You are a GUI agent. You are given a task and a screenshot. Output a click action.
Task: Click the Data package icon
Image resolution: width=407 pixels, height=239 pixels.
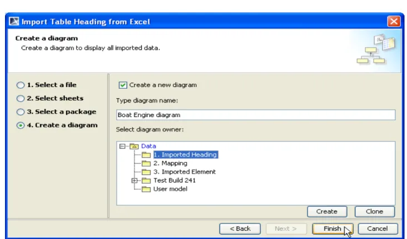coord(134,146)
